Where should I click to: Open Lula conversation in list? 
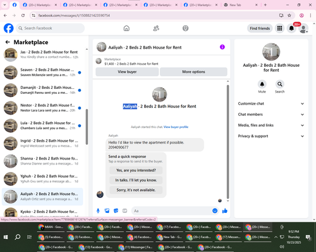[42, 125]
